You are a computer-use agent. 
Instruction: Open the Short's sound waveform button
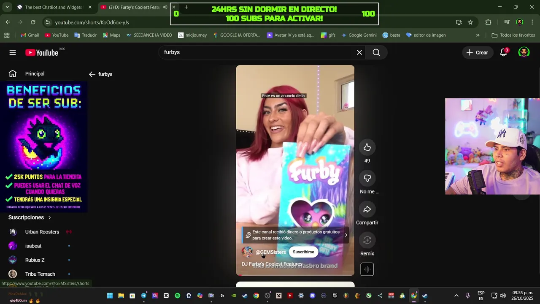click(x=367, y=269)
